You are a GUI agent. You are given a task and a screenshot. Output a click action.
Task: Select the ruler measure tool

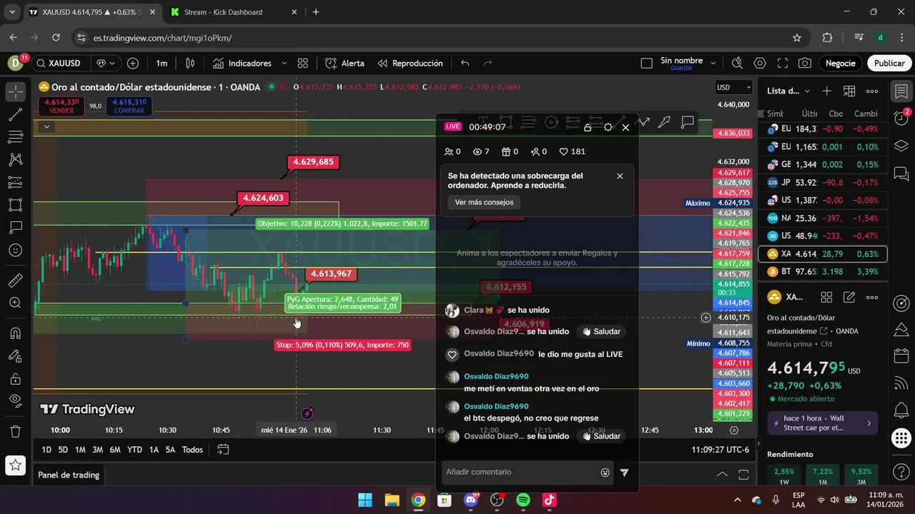(x=15, y=281)
